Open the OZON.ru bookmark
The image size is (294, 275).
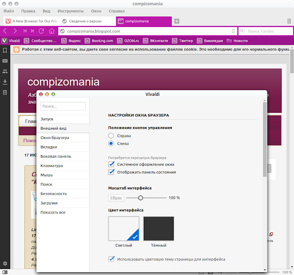tap(128, 41)
